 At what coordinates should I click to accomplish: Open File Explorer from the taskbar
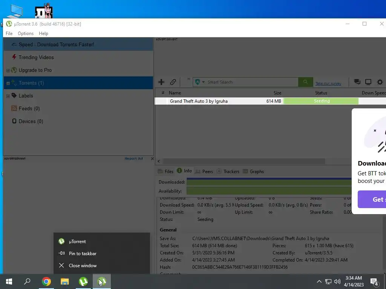click(x=65, y=281)
